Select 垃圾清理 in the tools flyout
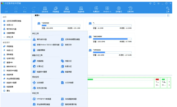The image size is (177, 107). [x=40, y=82]
